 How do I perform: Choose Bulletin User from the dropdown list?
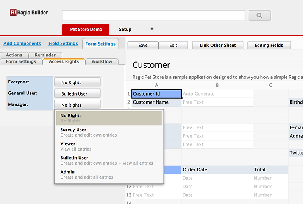pos(109,160)
